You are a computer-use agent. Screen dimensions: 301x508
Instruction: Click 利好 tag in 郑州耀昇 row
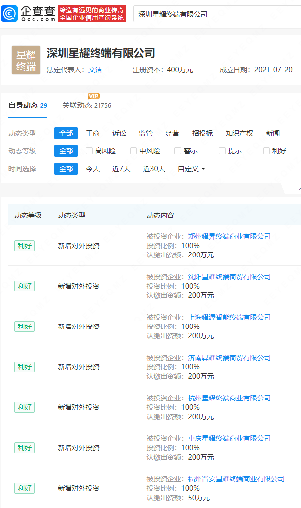(25, 246)
